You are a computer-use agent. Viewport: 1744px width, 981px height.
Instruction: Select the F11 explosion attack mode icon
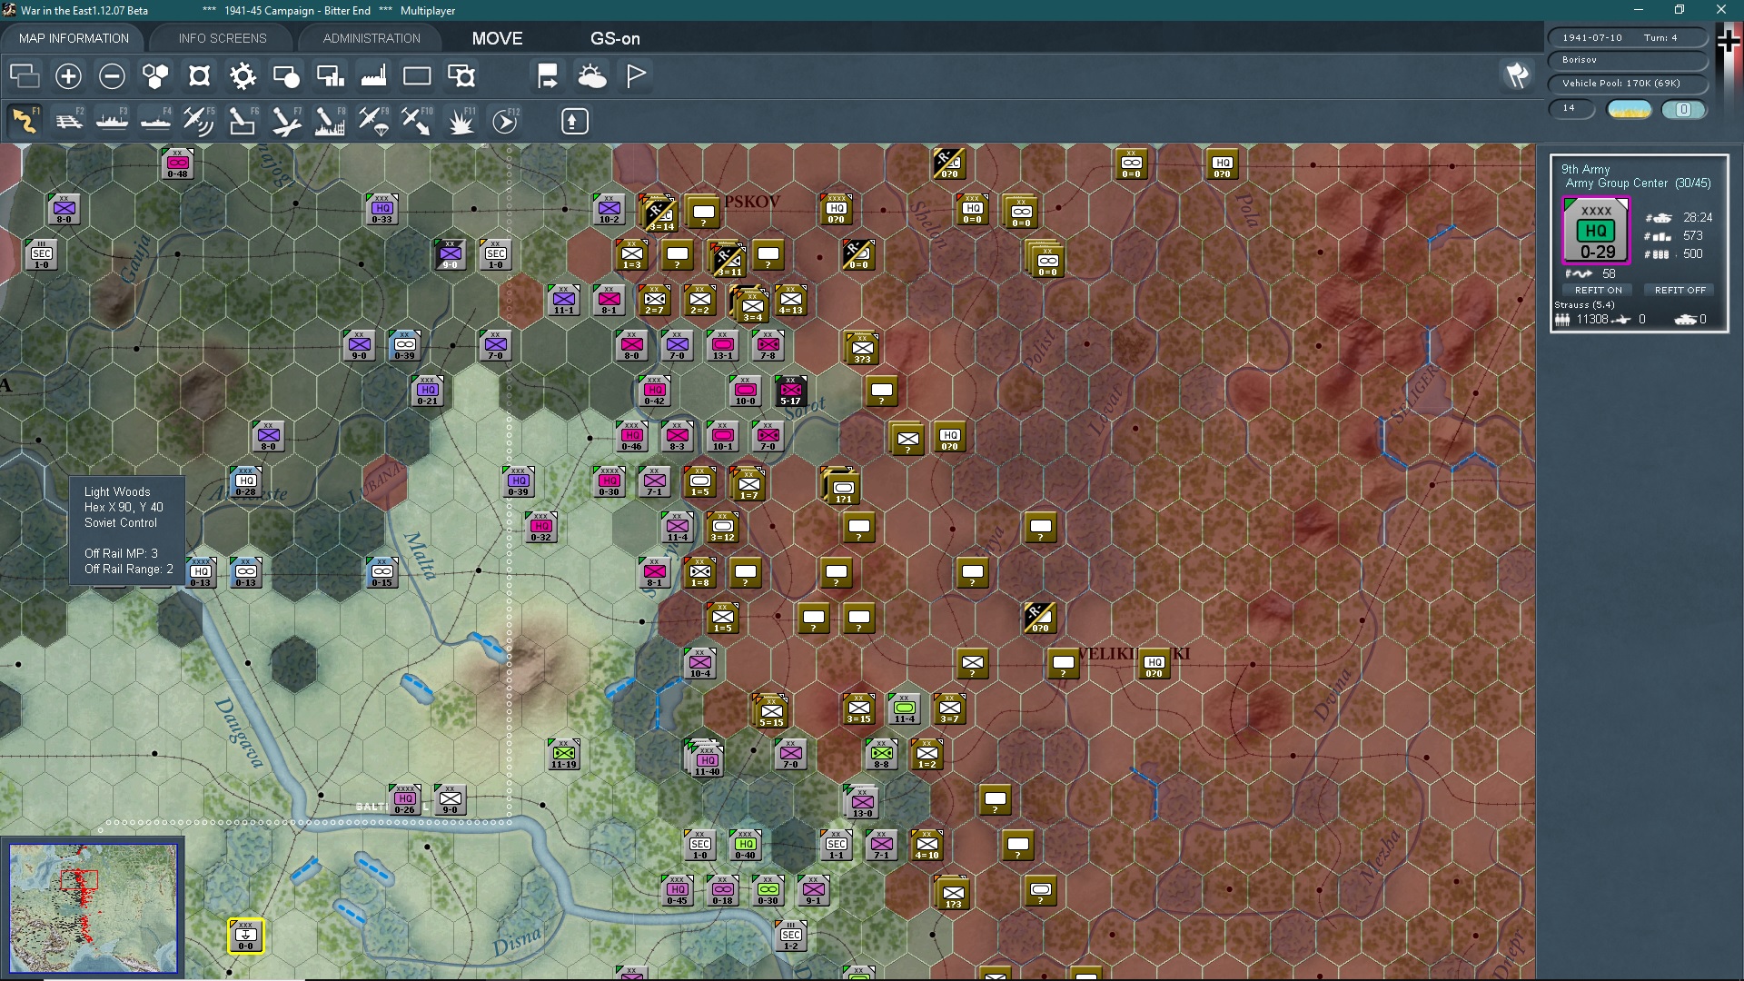click(461, 121)
